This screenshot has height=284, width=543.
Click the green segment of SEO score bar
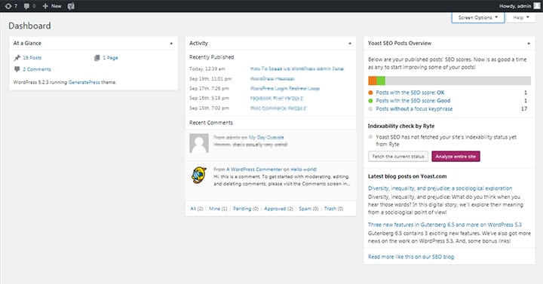point(381,81)
